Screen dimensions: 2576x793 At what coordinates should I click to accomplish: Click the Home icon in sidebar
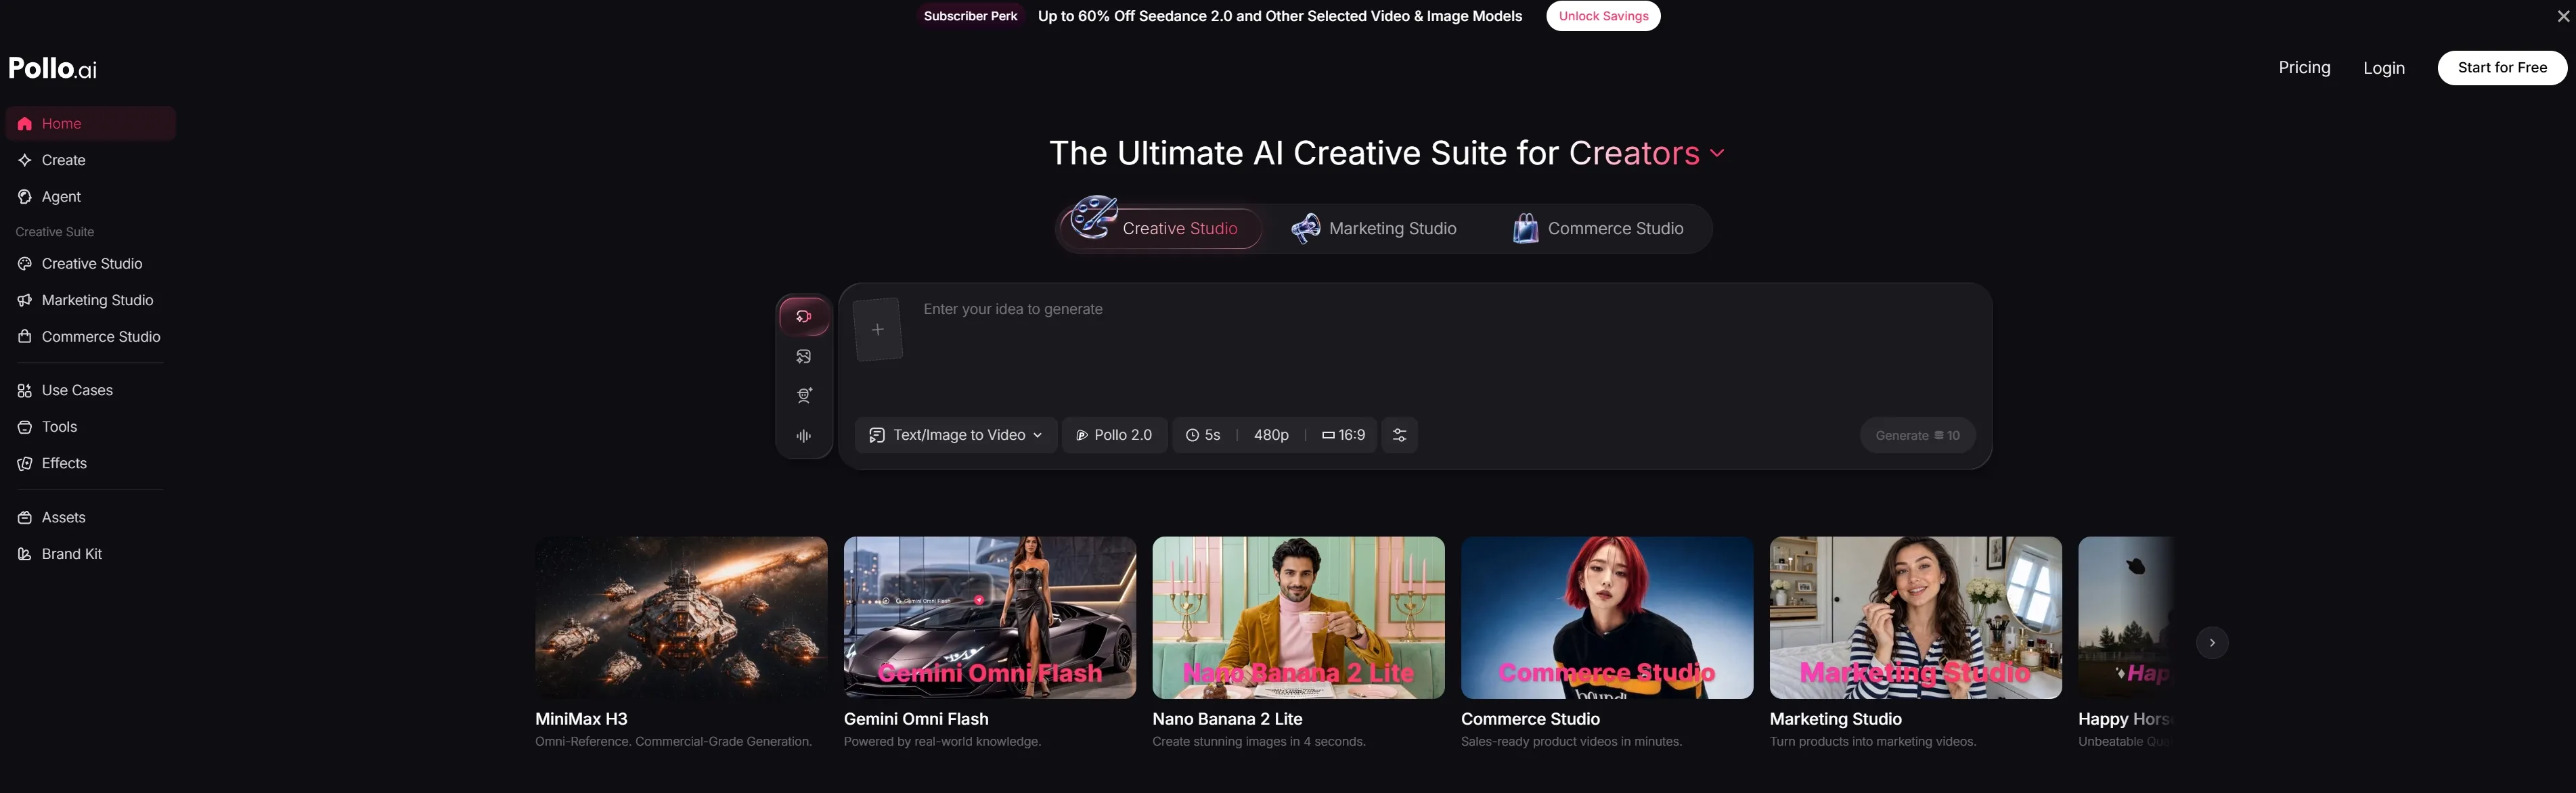25,124
